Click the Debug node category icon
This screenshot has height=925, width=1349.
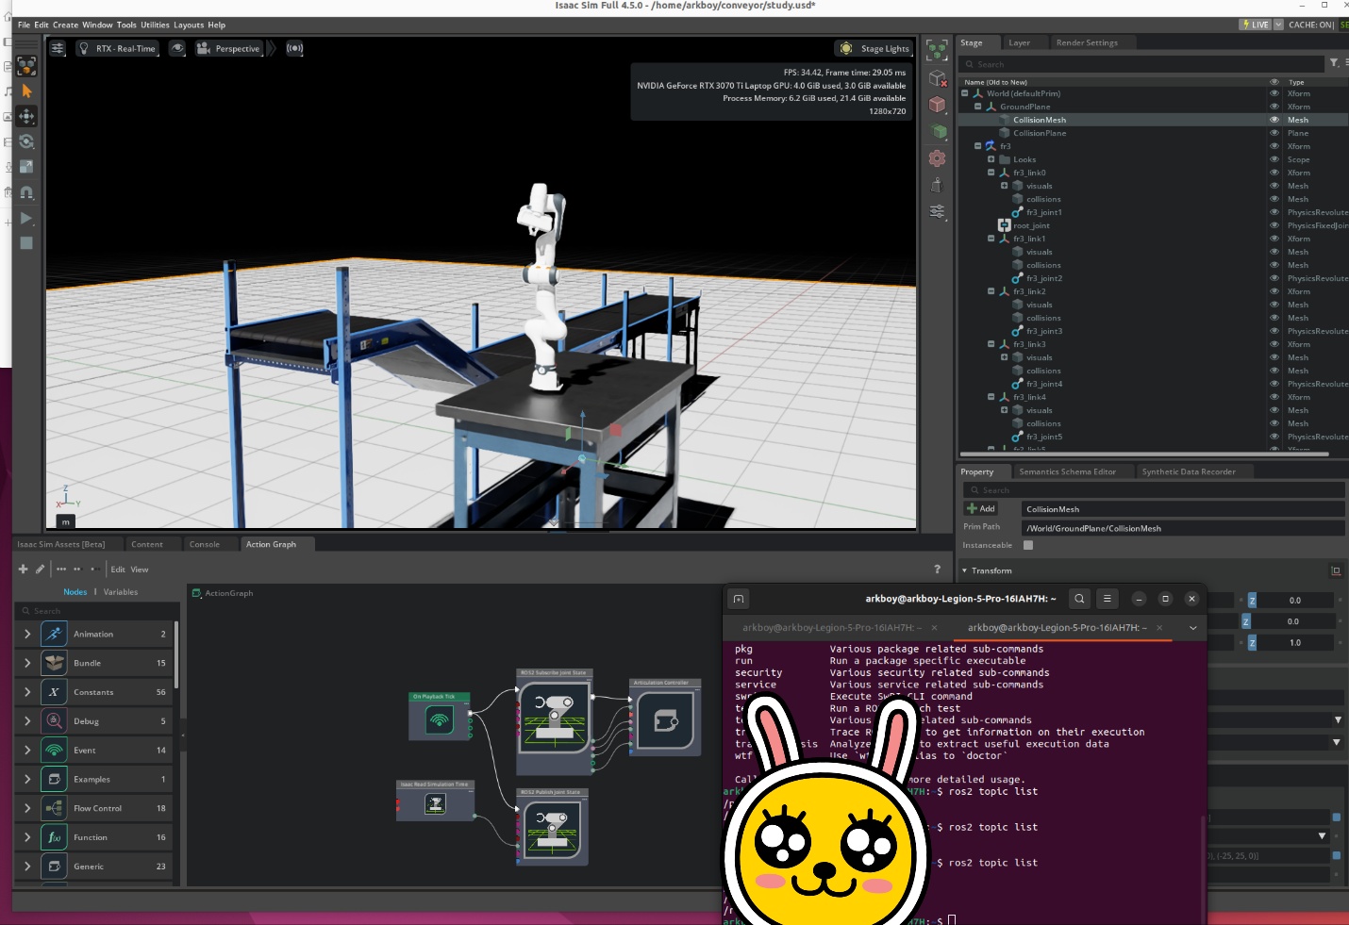pos(54,721)
